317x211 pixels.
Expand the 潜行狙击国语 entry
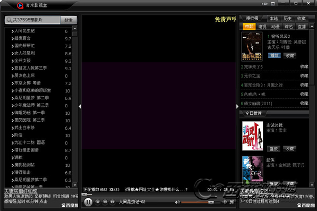click(x=13, y=150)
